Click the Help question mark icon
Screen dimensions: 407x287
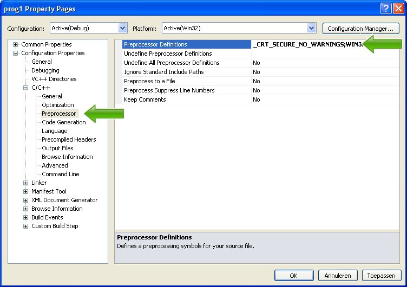[x=385, y=8]
